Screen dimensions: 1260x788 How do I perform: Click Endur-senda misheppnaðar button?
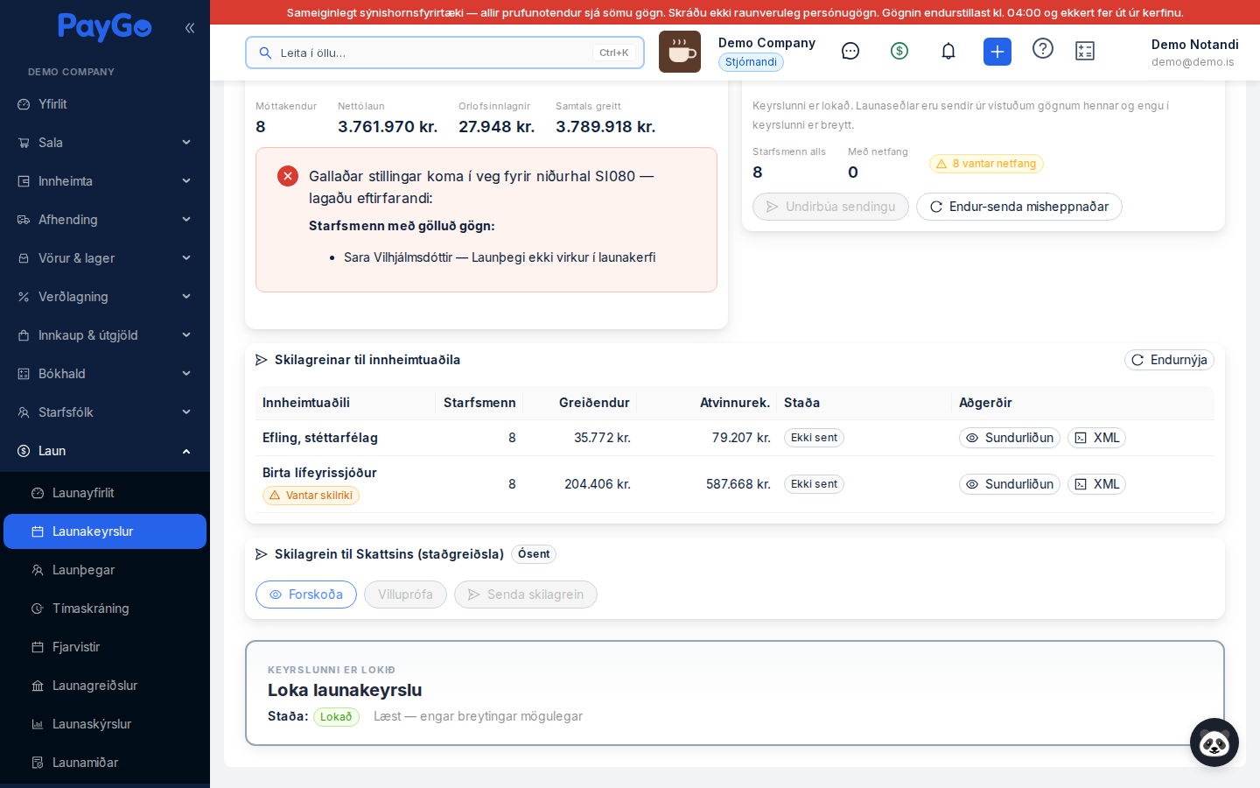[1019, 207]
